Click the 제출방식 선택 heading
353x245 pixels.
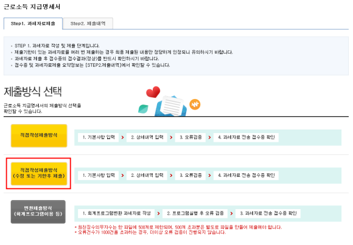click(33, 91)
